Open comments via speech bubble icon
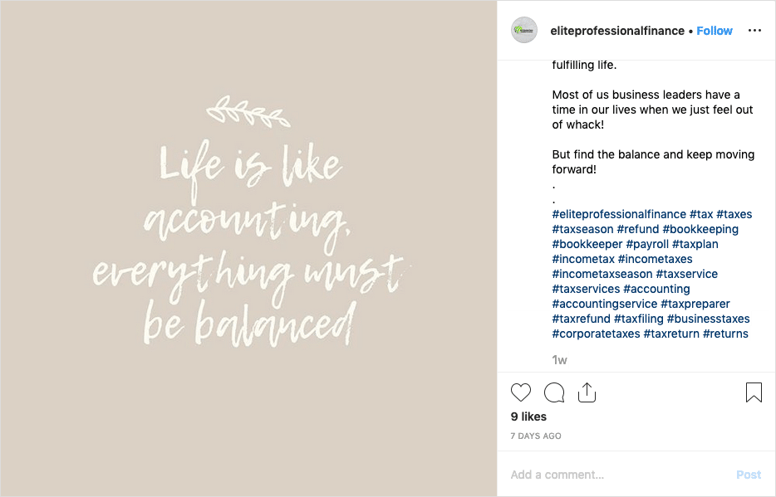Viewport: 776px width, 497px height. [554, 392]
